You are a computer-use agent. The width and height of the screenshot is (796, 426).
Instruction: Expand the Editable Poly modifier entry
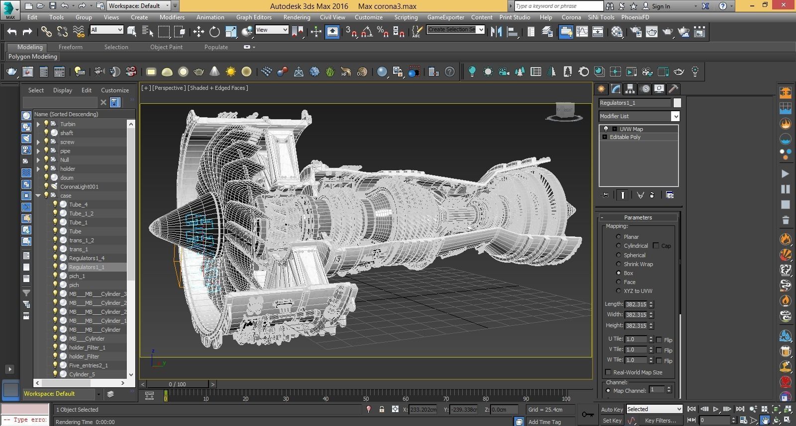coord(604,137)
